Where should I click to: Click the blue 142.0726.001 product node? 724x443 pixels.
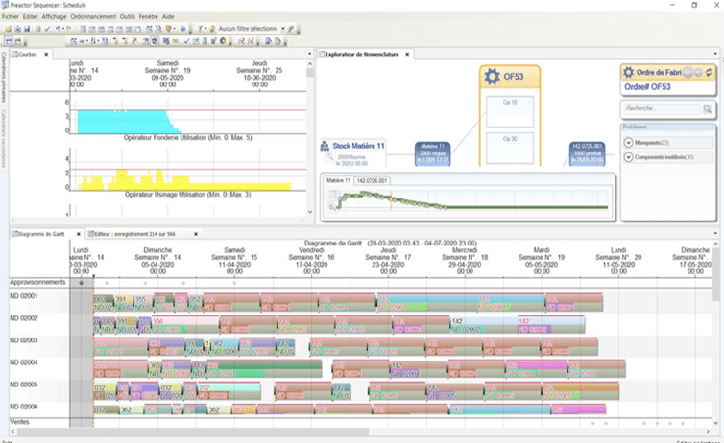[x=587, y=153]
